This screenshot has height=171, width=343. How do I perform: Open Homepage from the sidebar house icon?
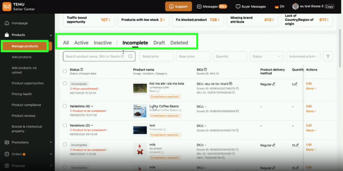click(7, 23)
